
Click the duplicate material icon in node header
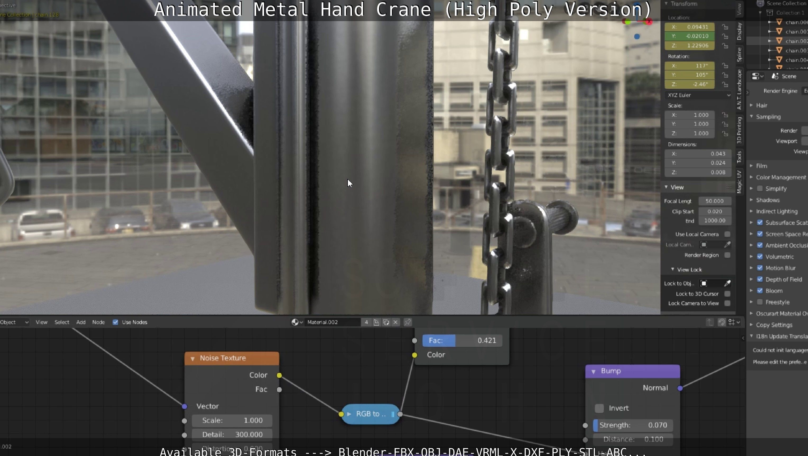(x=386, y=322)
